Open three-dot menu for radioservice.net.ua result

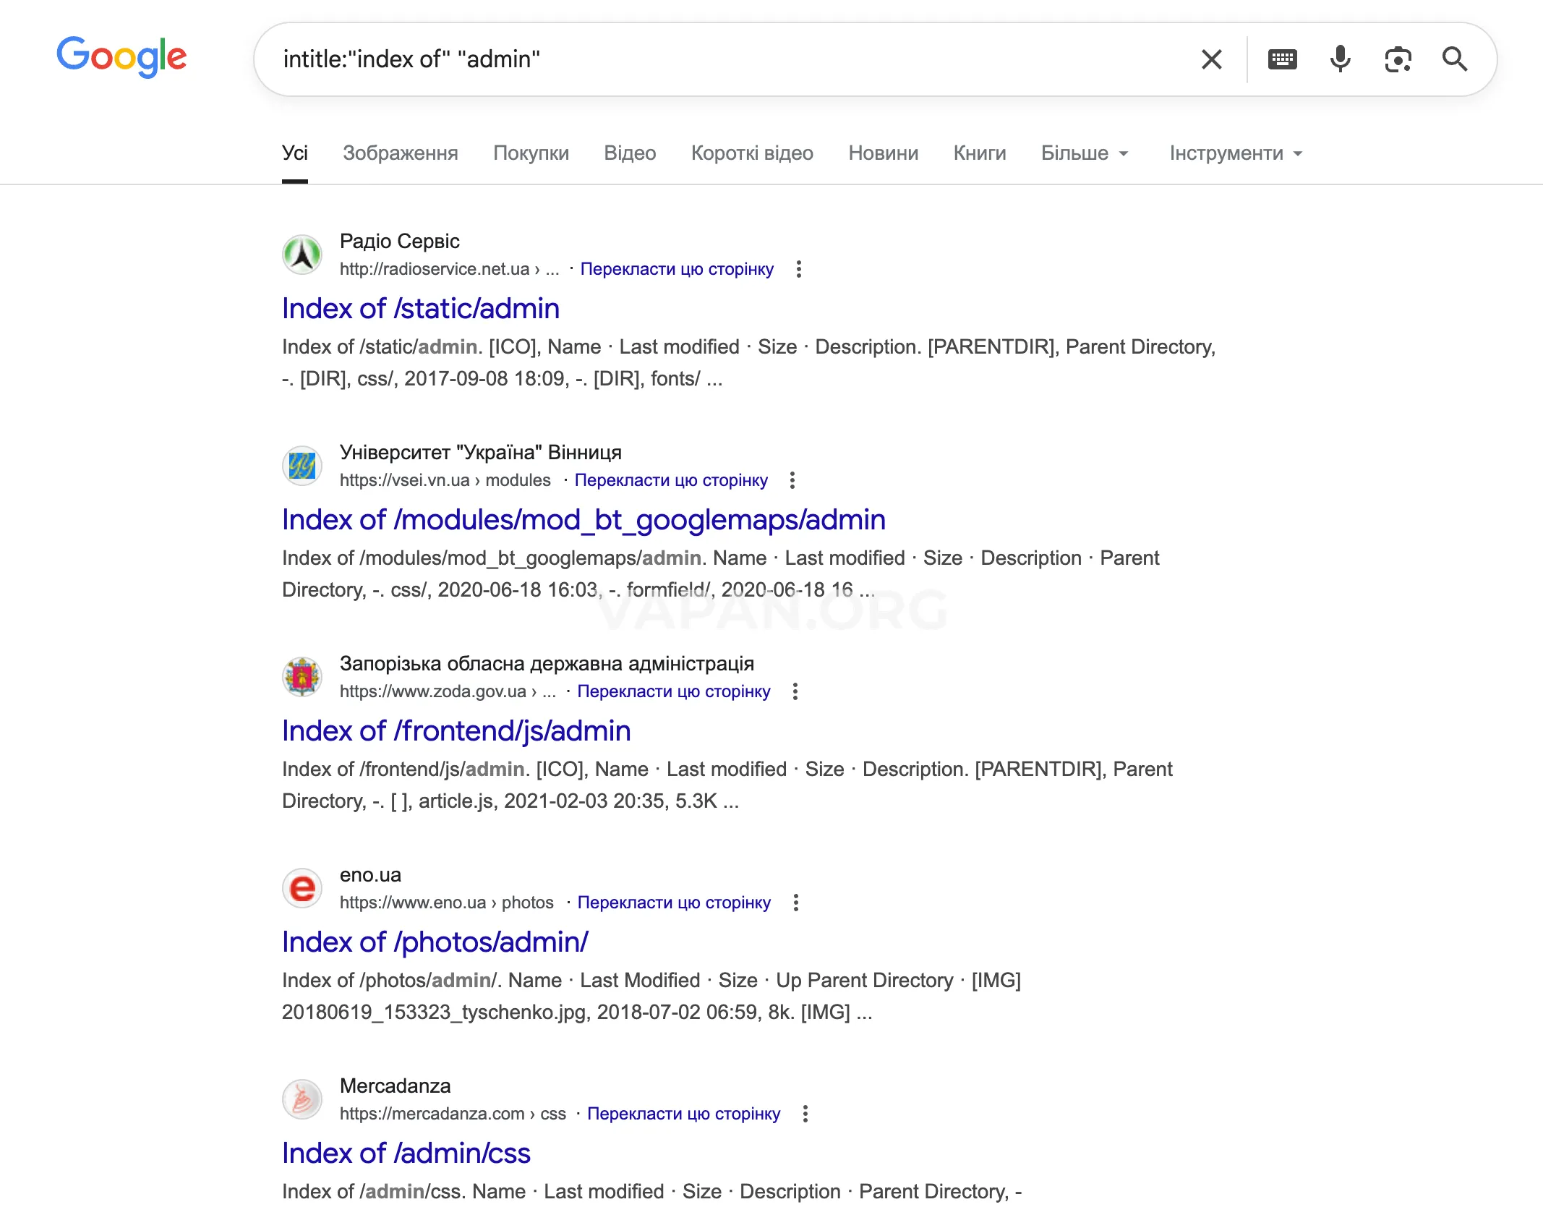click(x=799, y=269)
